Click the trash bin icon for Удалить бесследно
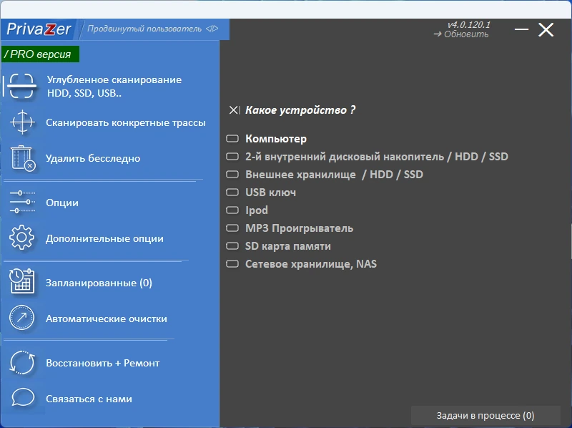The width and height of the screenshot is (572, 428). tap(23, 158)
